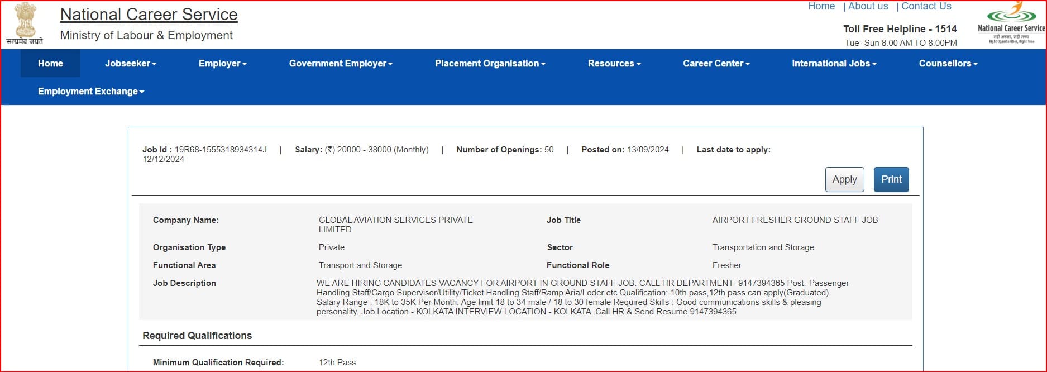Viewport: 1047px width, 372px height.
Task: Open the Career Center dropdown
Action: 716,63
